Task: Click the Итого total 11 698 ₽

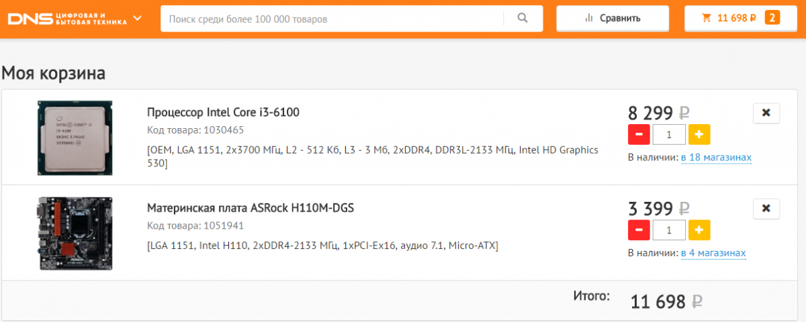Action: [x=666, y=302]
